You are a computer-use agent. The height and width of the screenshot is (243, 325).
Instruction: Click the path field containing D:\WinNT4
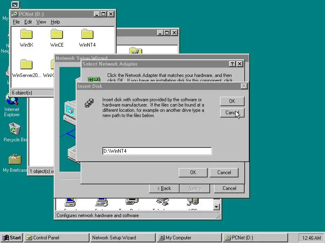[157, 151]
